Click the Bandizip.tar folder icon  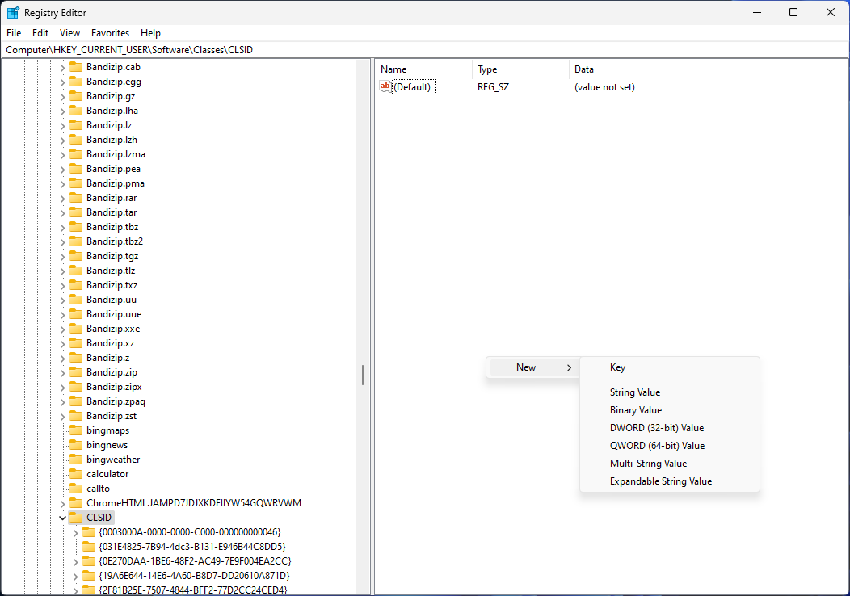pos(76,212)
